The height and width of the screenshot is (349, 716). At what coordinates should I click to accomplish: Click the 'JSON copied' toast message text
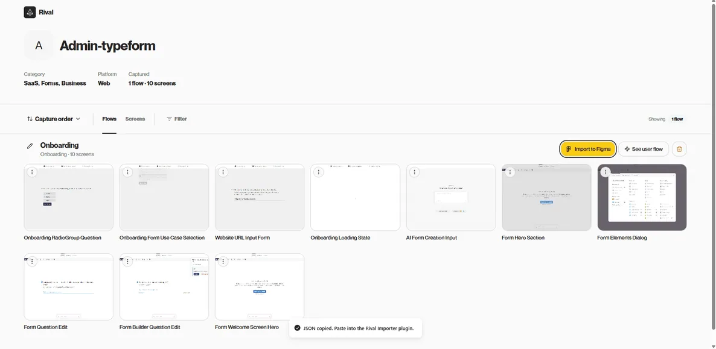coord(359,328)
